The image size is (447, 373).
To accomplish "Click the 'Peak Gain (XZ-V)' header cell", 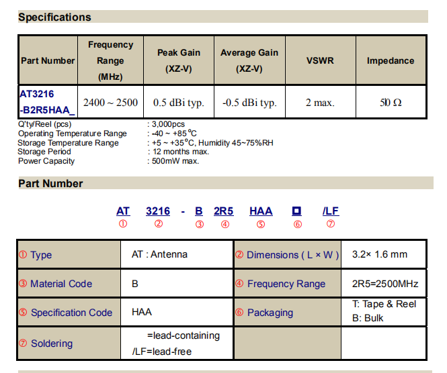I will (x=179, y=60).
